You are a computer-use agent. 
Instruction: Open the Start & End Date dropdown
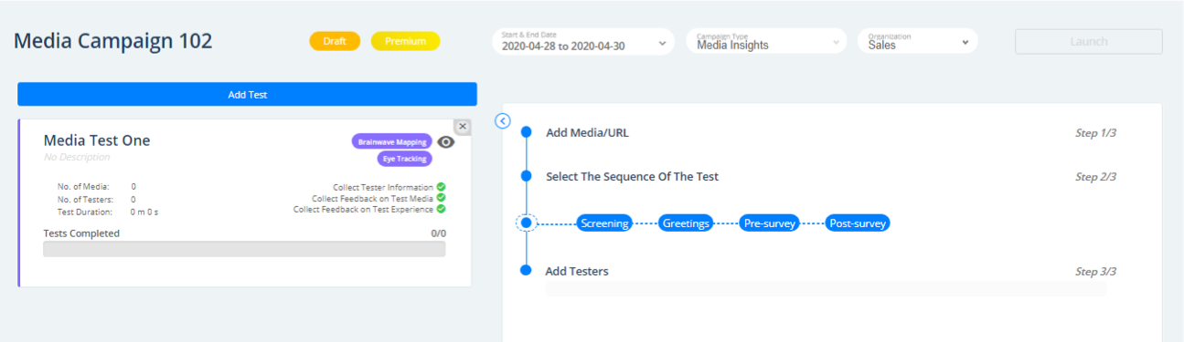pos(582,42)
